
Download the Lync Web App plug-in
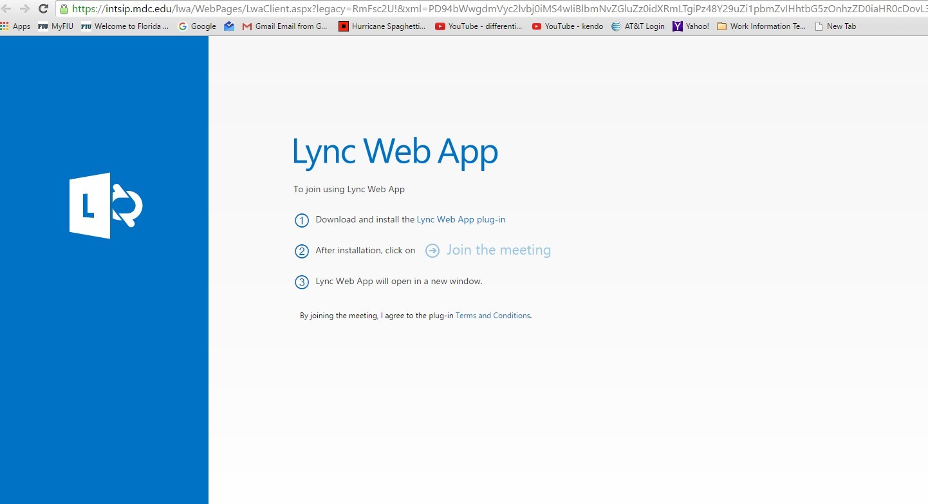(x=461, y=219)
